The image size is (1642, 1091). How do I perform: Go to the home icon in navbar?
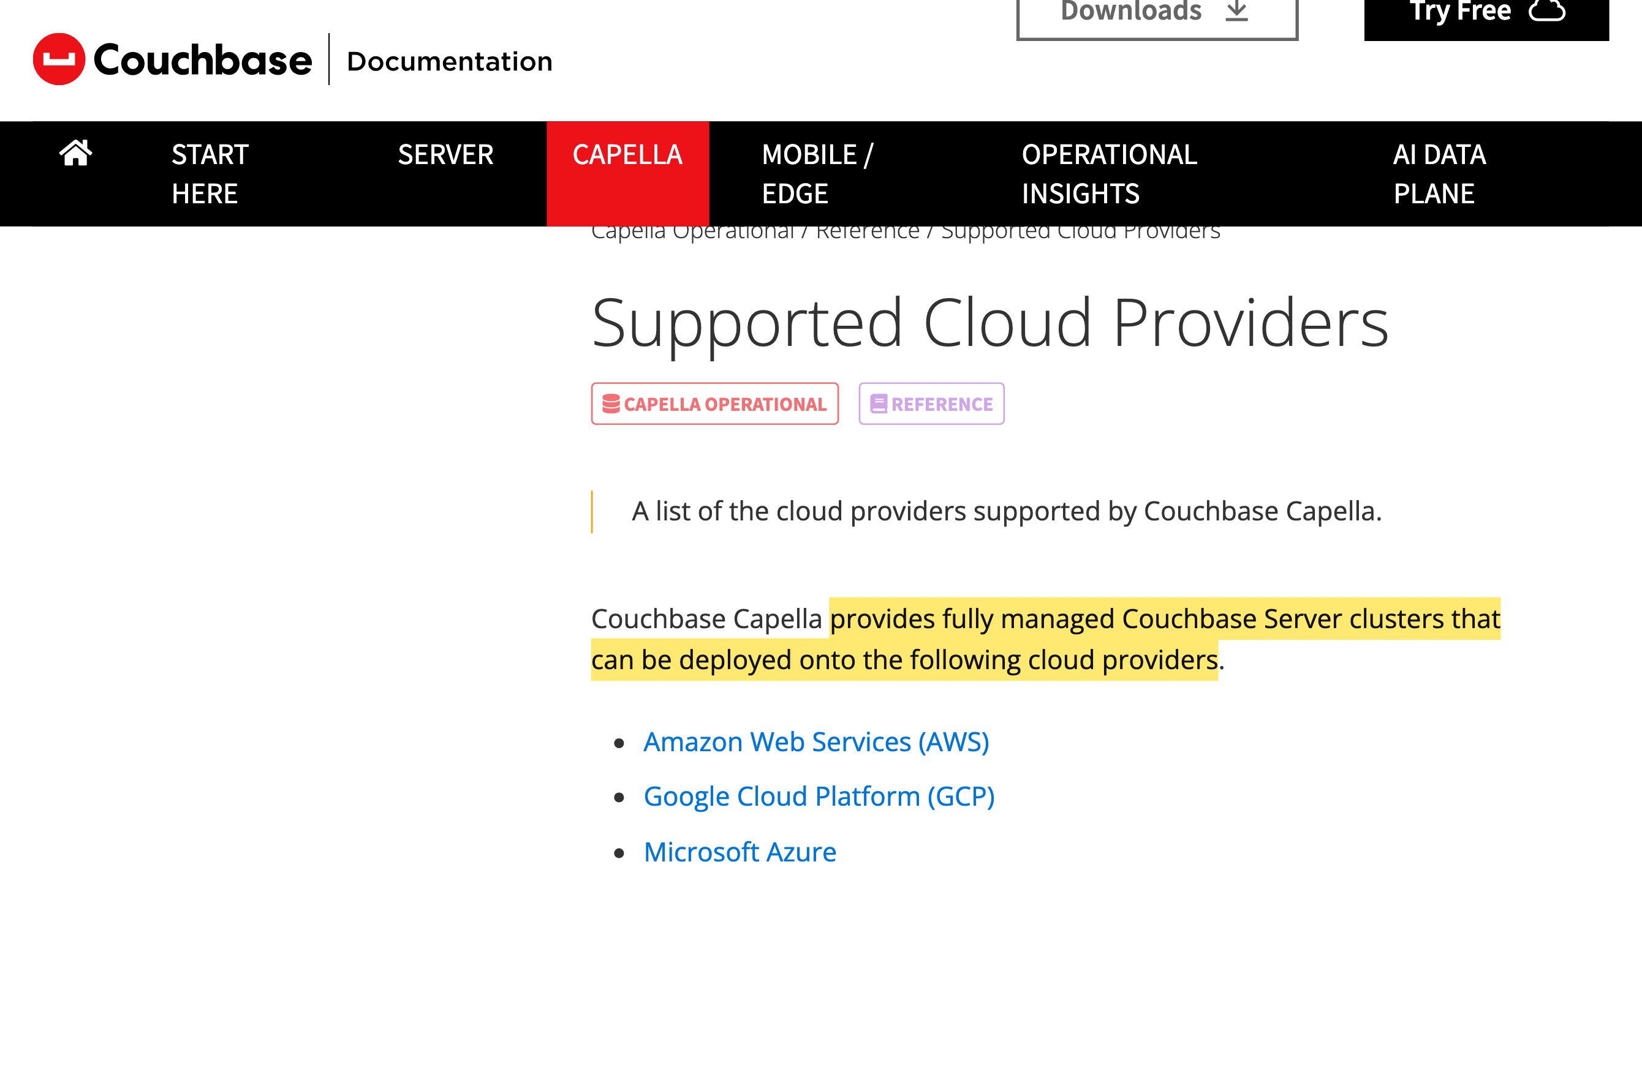[75, 152]
